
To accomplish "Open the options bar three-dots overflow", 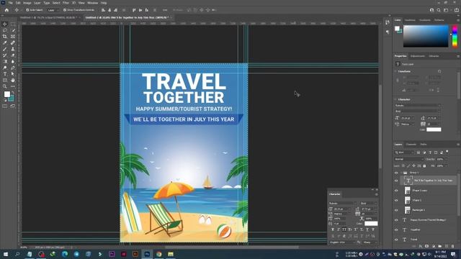I will [x=165, y=10].
